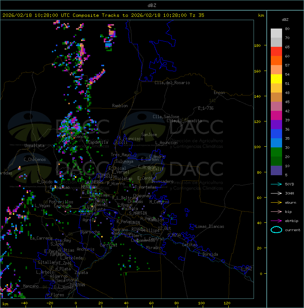
Task: Pick the purple swatch in dBZ scale
Action: (276, 125)
